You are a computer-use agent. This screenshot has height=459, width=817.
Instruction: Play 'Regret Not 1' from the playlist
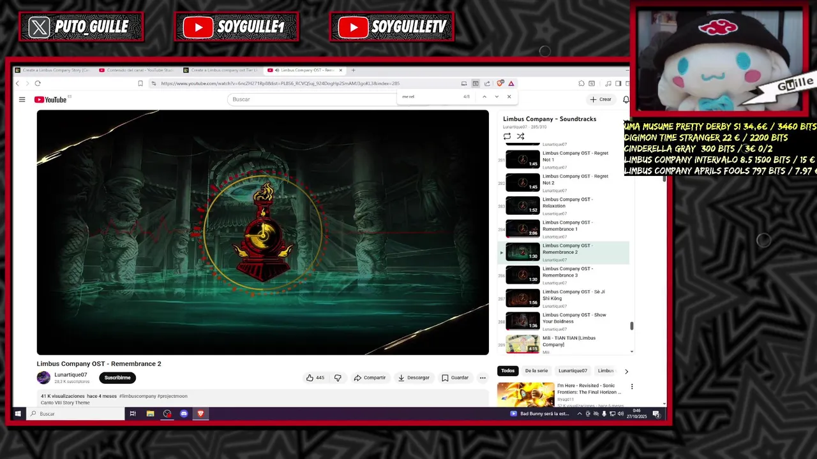pos(564,159)
